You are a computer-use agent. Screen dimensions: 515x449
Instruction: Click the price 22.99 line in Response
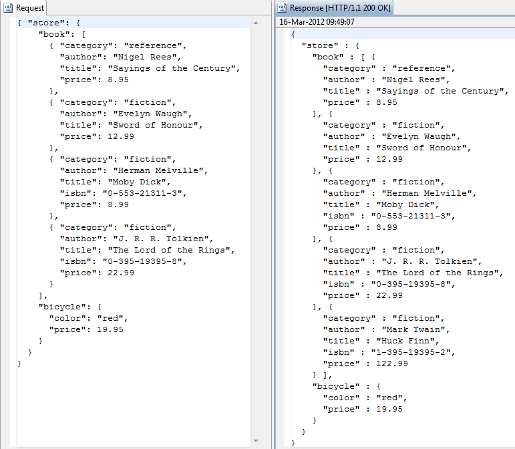(363, 295)
